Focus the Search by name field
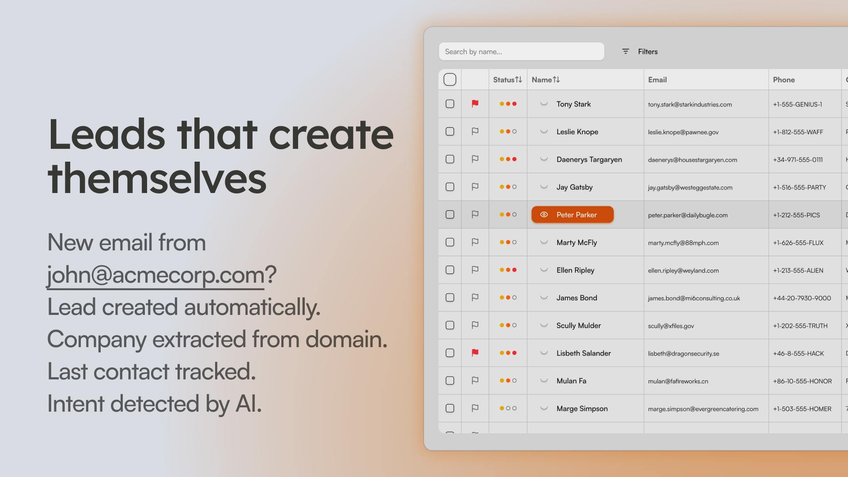The height and width of the screenshot is (477, 848). pos(521,52)
